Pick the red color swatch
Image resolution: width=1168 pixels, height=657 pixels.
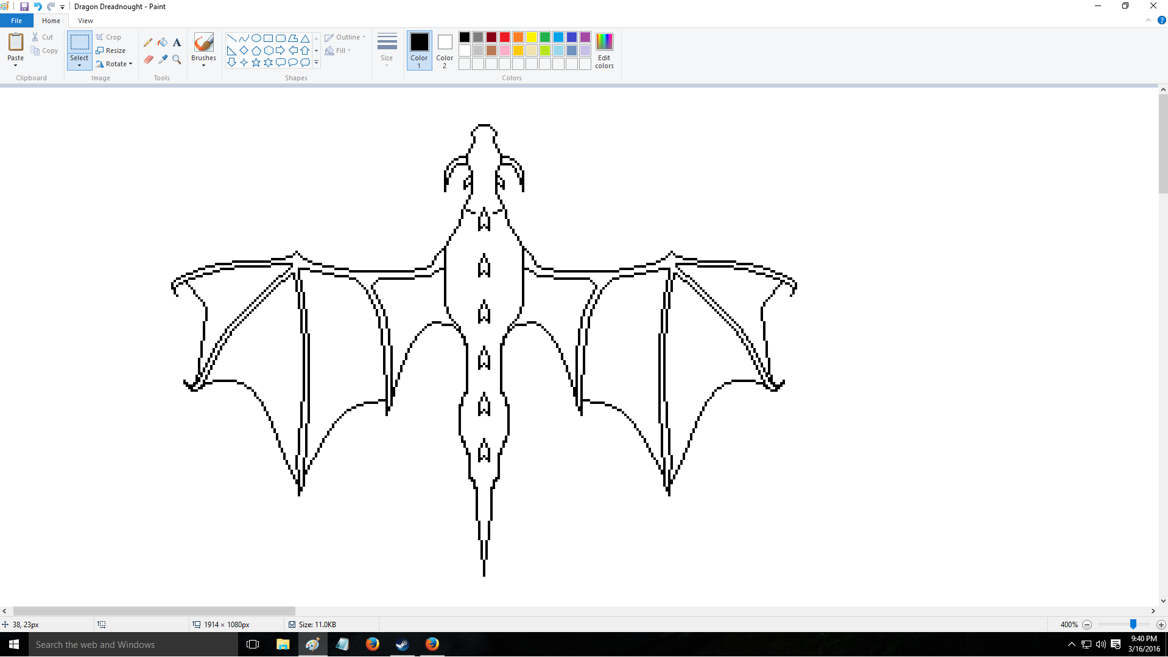[x=505, y=37]
